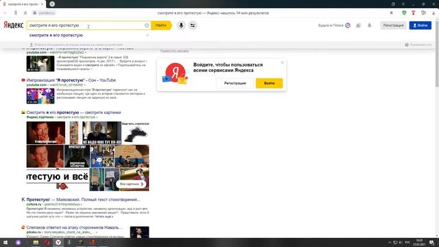
Task: Start voice search with the microphone icon
Action: click(x=181, y=25)
